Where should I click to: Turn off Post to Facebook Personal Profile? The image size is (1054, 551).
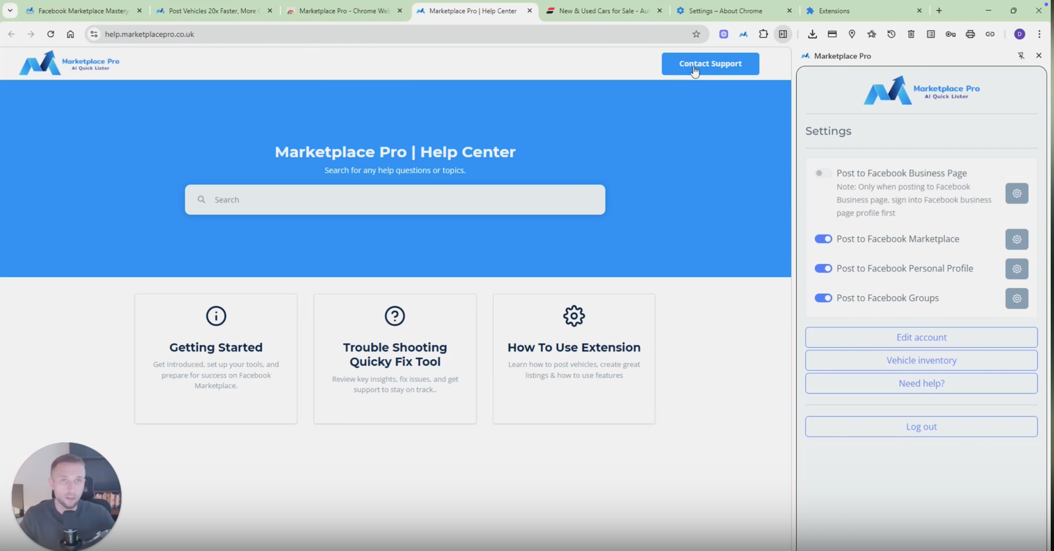[823, 268]
